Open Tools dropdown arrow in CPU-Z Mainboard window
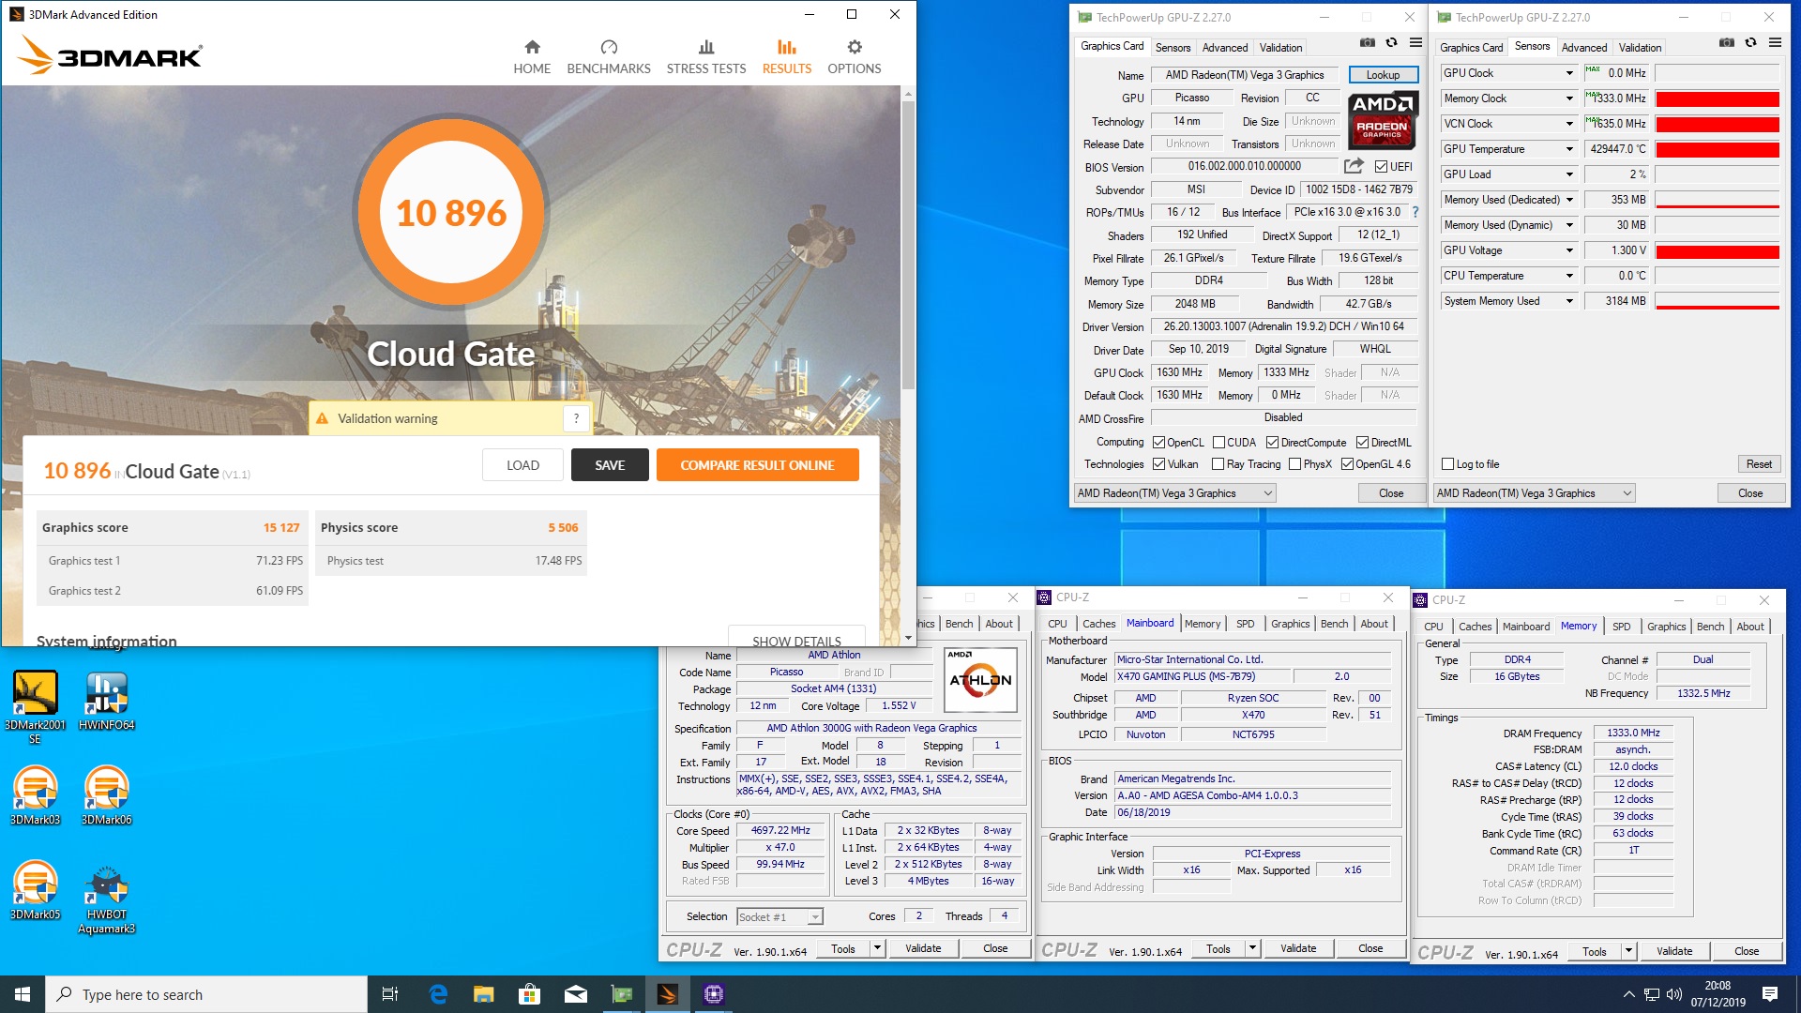Viewport: 1801px width, 1013px height. (x=1251, y=949)
